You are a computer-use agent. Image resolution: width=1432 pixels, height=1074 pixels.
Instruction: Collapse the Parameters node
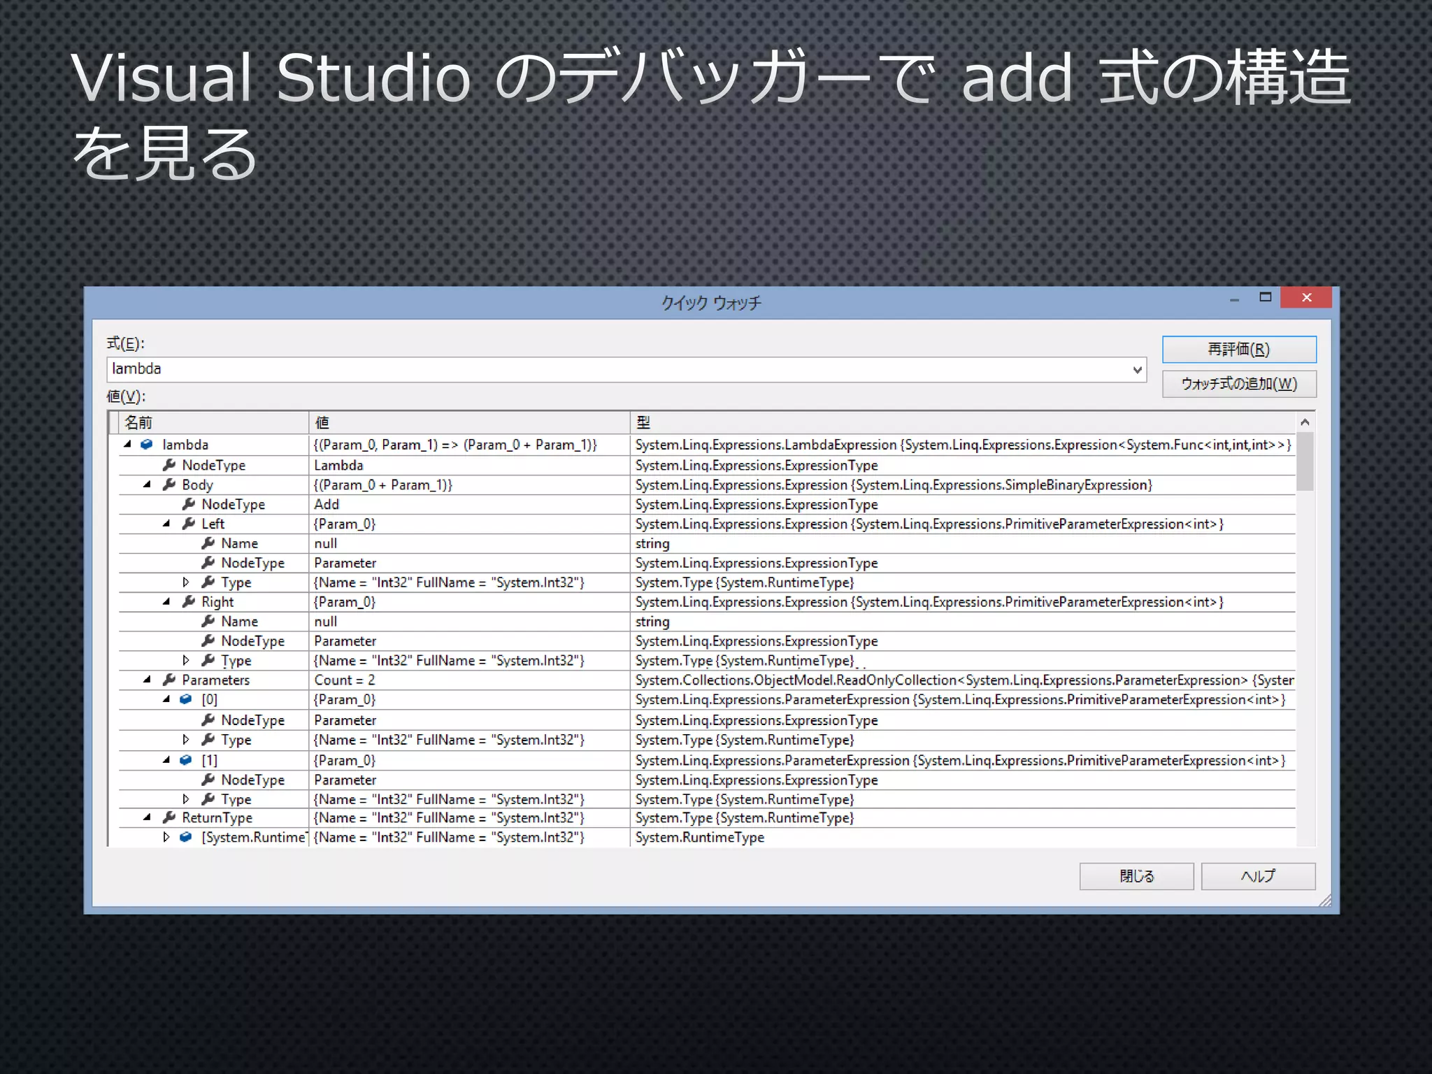coord(148,680)
